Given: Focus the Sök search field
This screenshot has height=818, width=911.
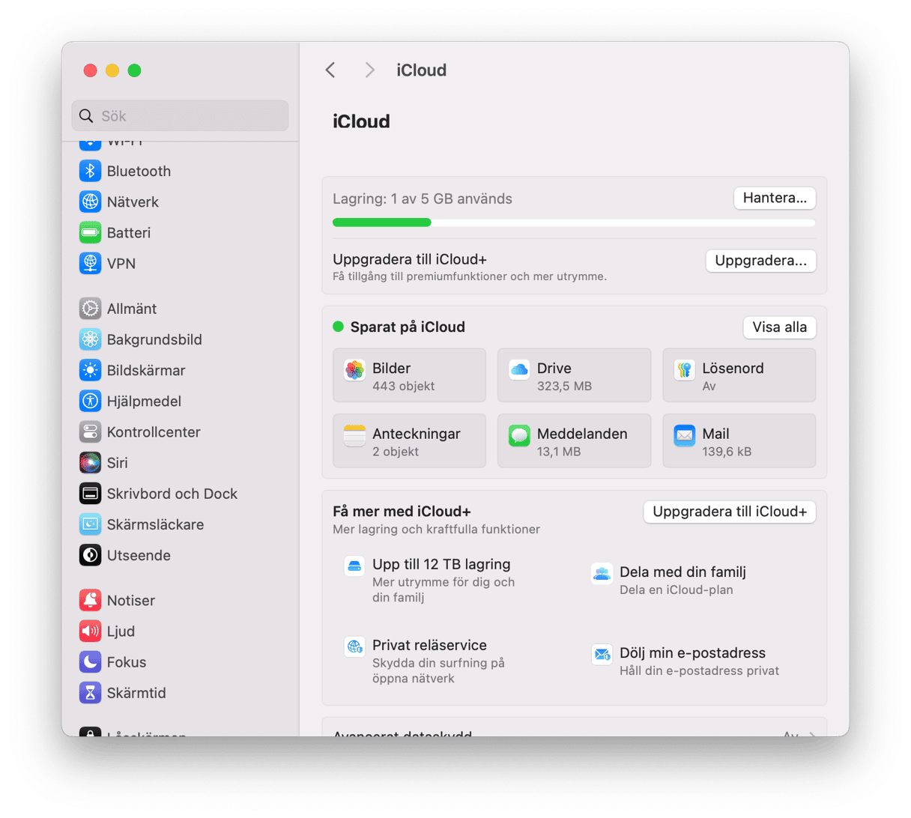Looking at the screenshot, I should [180, 116].
